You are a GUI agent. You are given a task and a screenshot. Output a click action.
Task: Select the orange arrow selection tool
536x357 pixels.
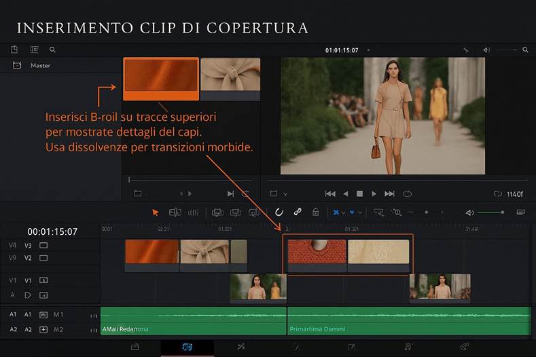tap(156, 212)
